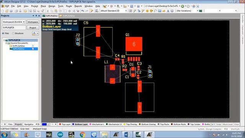Click the Snap button
The height and width of the screenshot is (138, 245).
pyautogui.click(x=219, y=124)
